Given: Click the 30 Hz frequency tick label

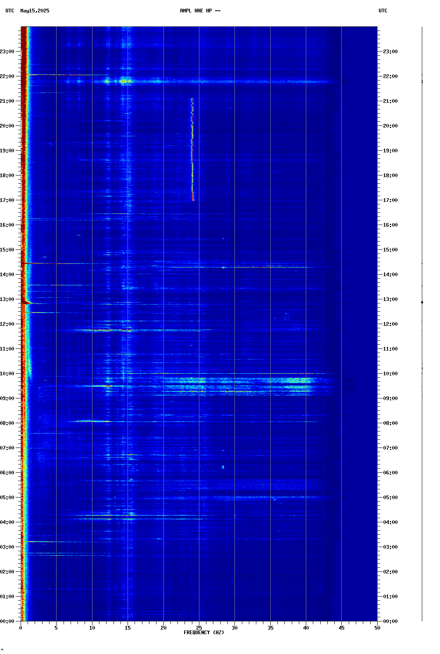Looking at the screenshot, I should click(234, 628).
